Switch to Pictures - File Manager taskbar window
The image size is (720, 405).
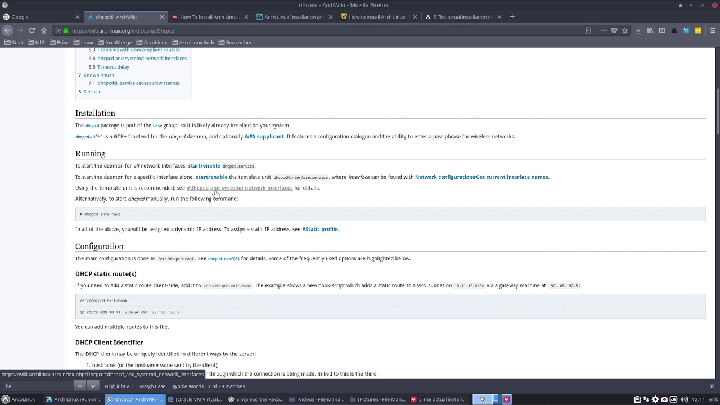(x=377, y=399)
